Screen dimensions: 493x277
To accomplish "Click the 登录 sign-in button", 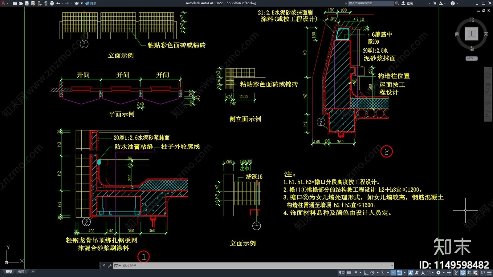I will click(407, 3).
